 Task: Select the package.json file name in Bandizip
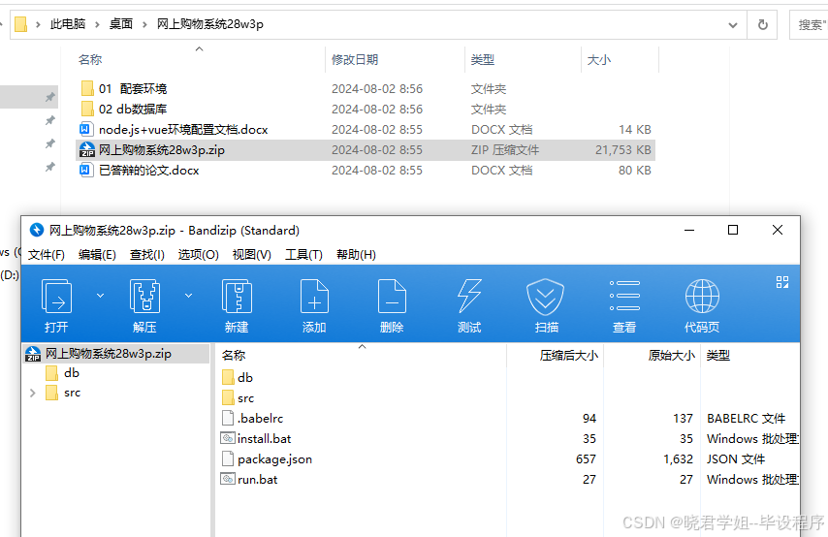(x=274, y=459)
